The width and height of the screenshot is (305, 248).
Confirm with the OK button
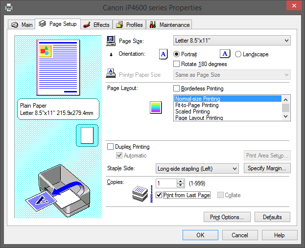200,235
